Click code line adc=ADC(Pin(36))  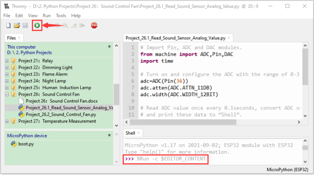(164, 81)
